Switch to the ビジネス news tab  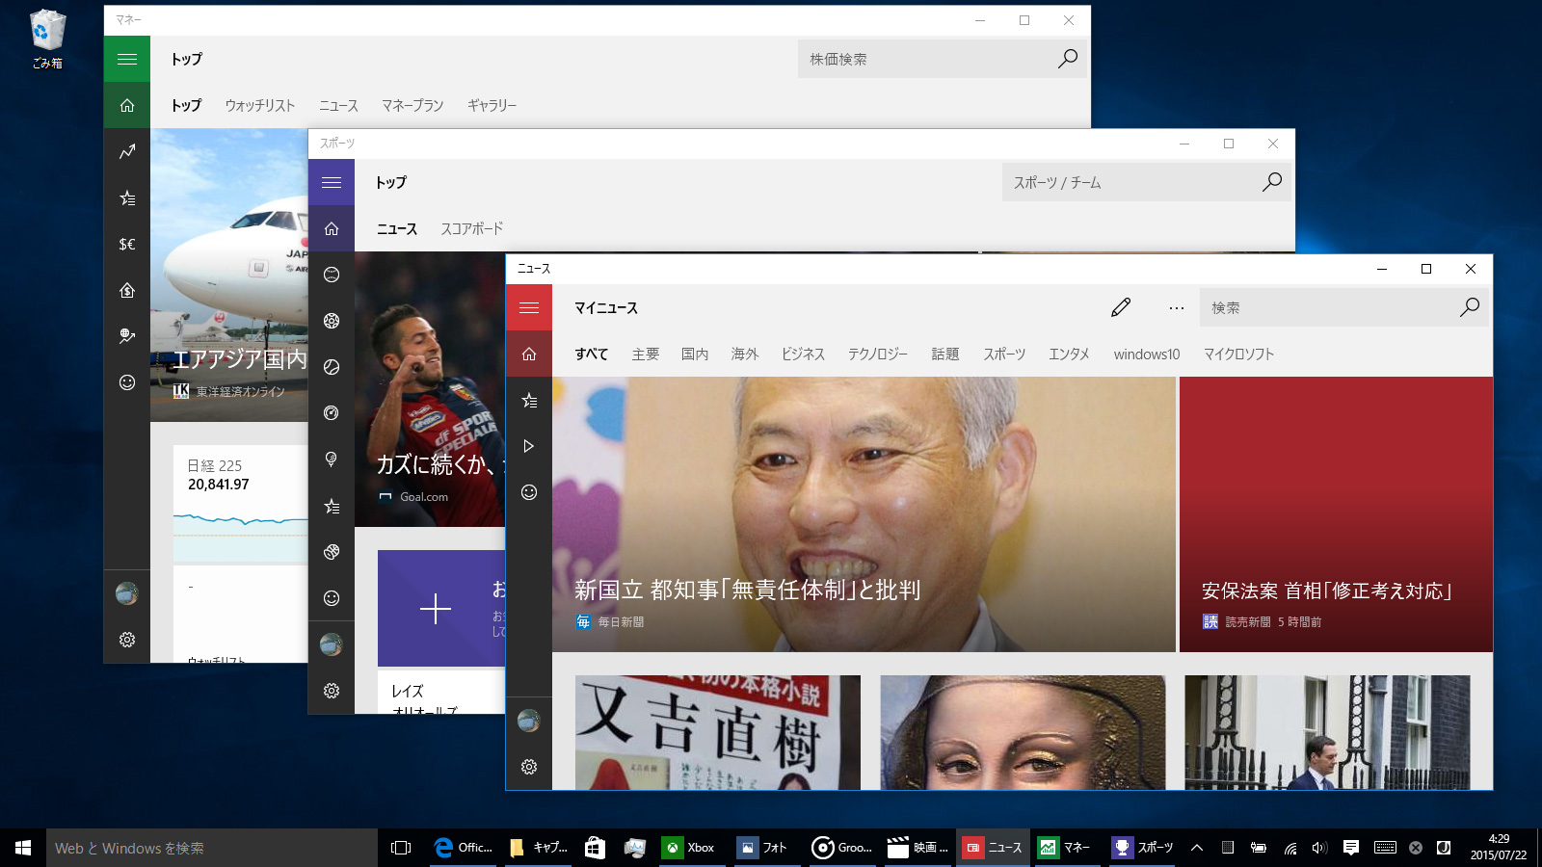(803, 355)
